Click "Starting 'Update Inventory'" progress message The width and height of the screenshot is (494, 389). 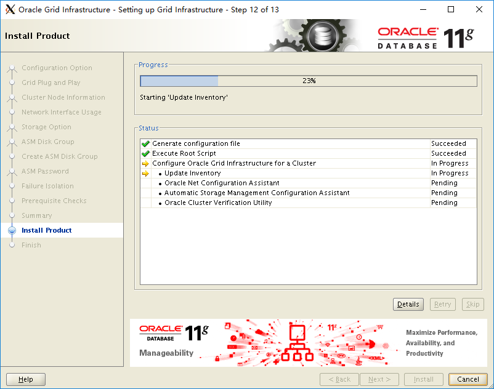184,98
